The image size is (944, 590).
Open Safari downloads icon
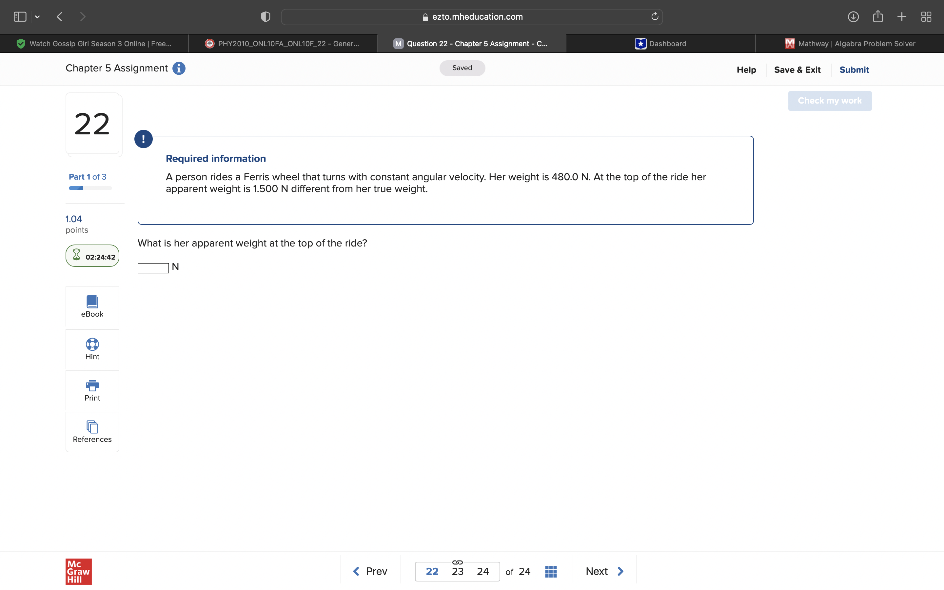pos(853,17)
